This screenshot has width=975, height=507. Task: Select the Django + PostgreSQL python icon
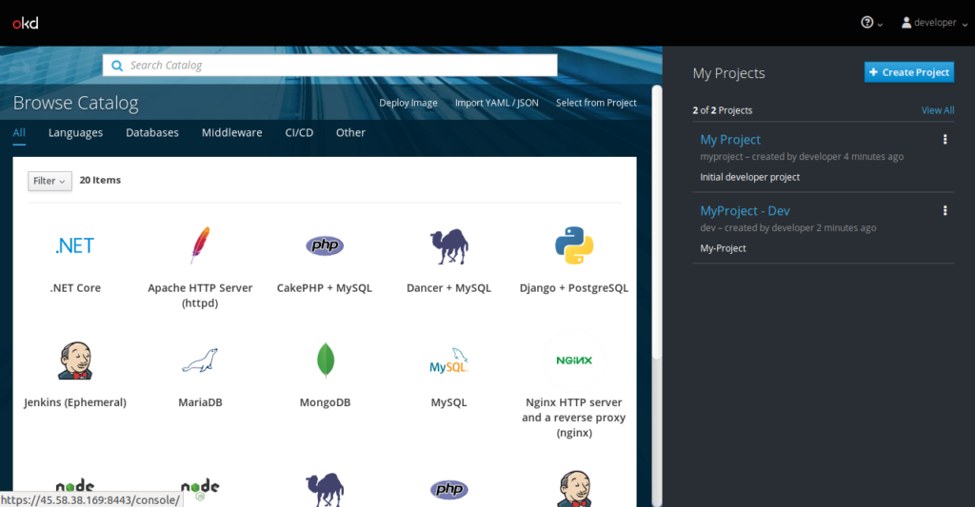[x=574, y=245]
